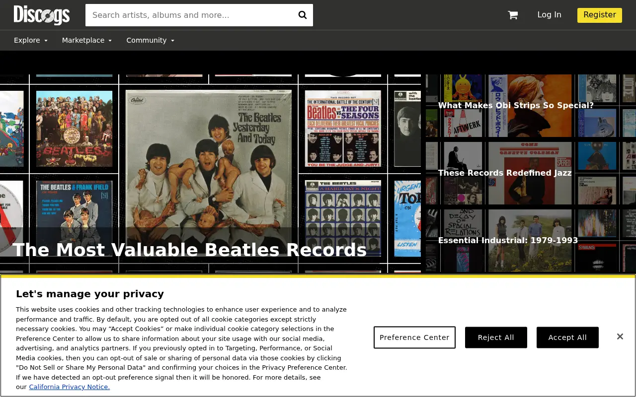Open These Records Redefined Jazz article
This screenshot has height=397, width=636.
tap(505, 173)
